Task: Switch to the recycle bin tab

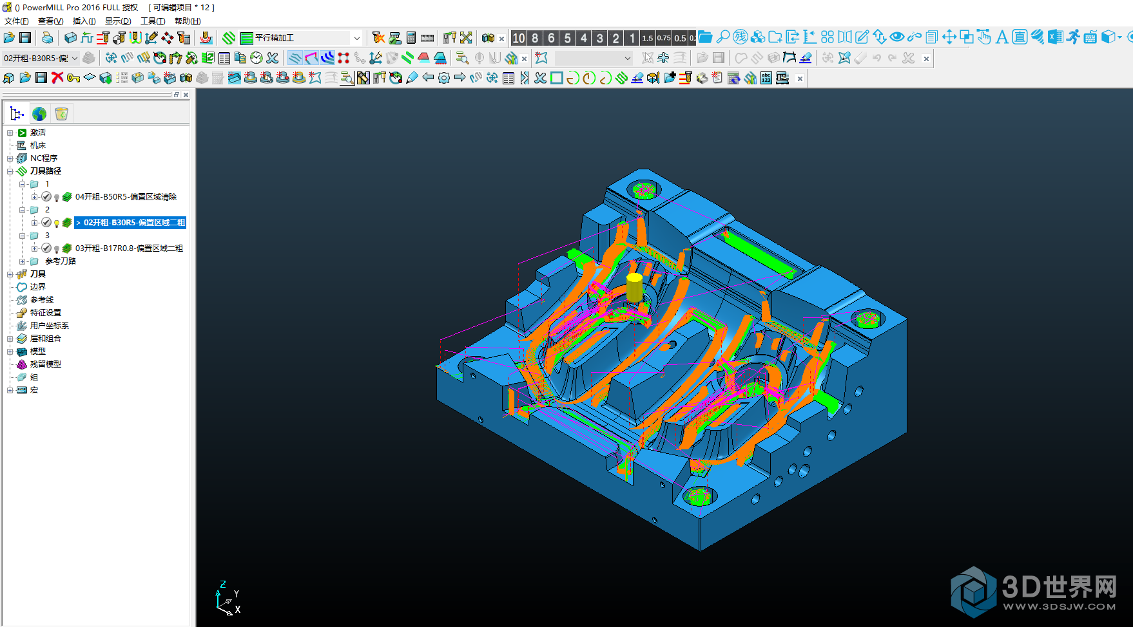Action: click(x=61, y=114)
